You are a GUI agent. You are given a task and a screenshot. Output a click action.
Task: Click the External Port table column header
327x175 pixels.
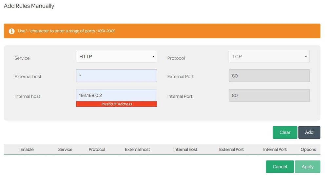(231, 149)
